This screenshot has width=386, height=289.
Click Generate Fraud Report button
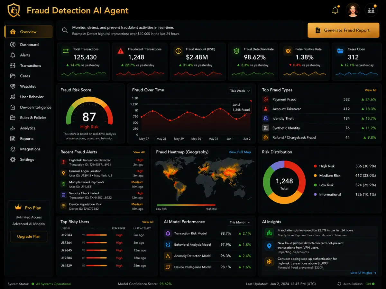(343, 30)
